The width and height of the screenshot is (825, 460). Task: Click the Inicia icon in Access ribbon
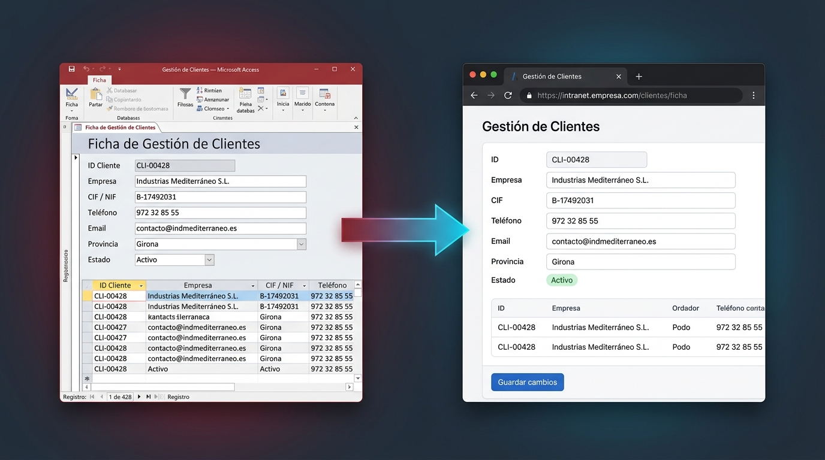click(283, 93)
